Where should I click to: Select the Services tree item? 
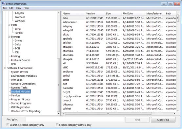click(x=16, y=95)
